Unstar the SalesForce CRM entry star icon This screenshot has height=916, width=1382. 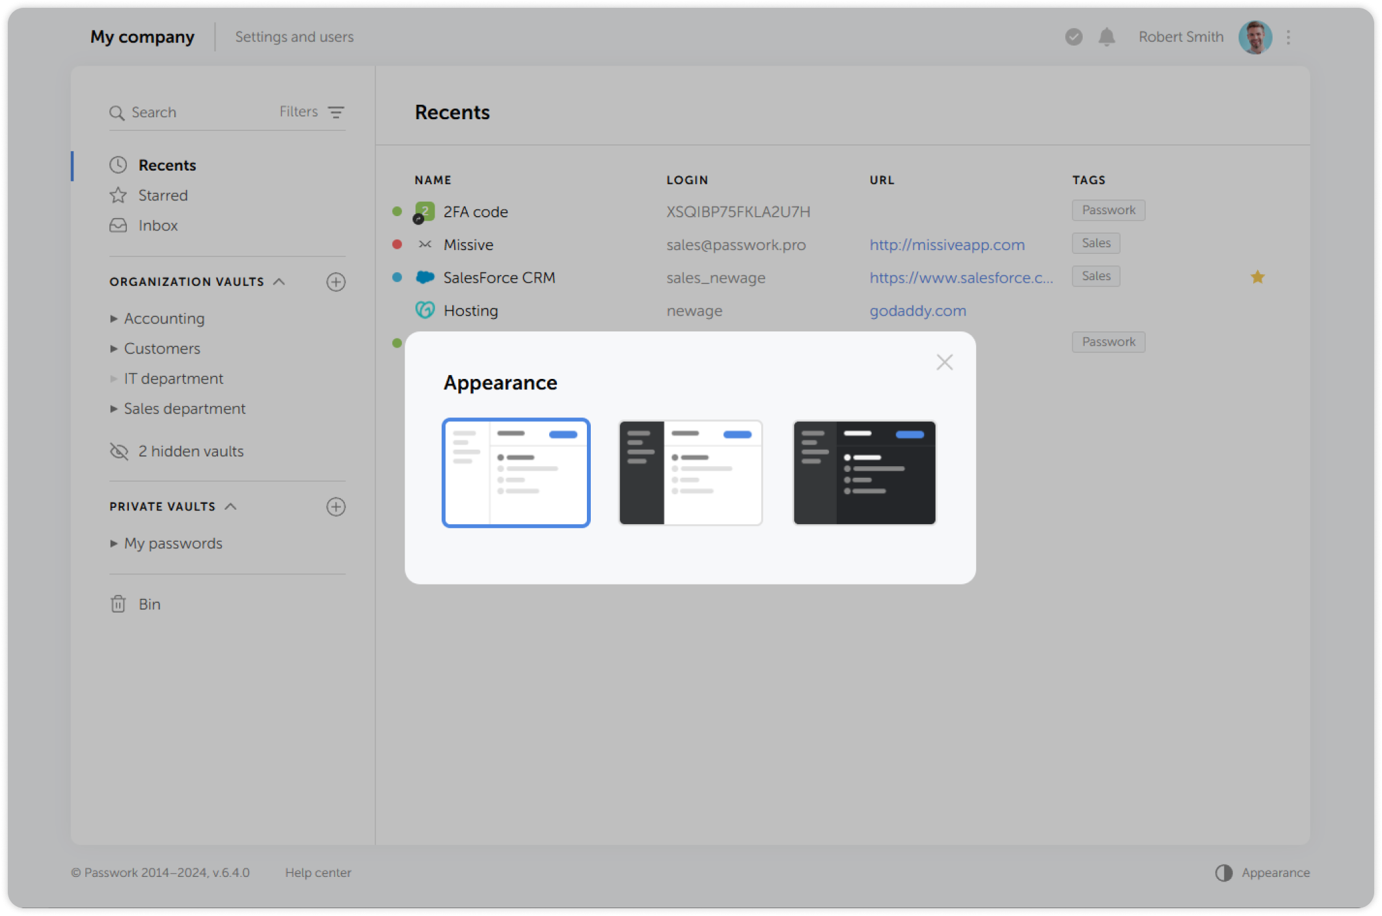click(x=1257, y=277)
